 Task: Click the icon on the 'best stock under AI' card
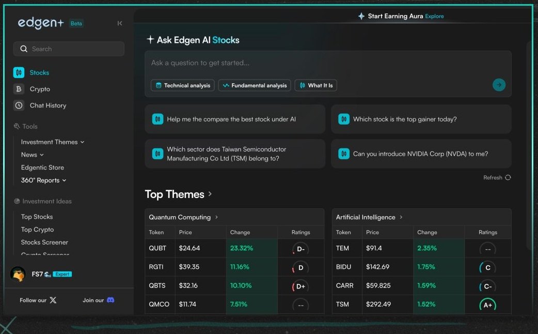(157, 119)
